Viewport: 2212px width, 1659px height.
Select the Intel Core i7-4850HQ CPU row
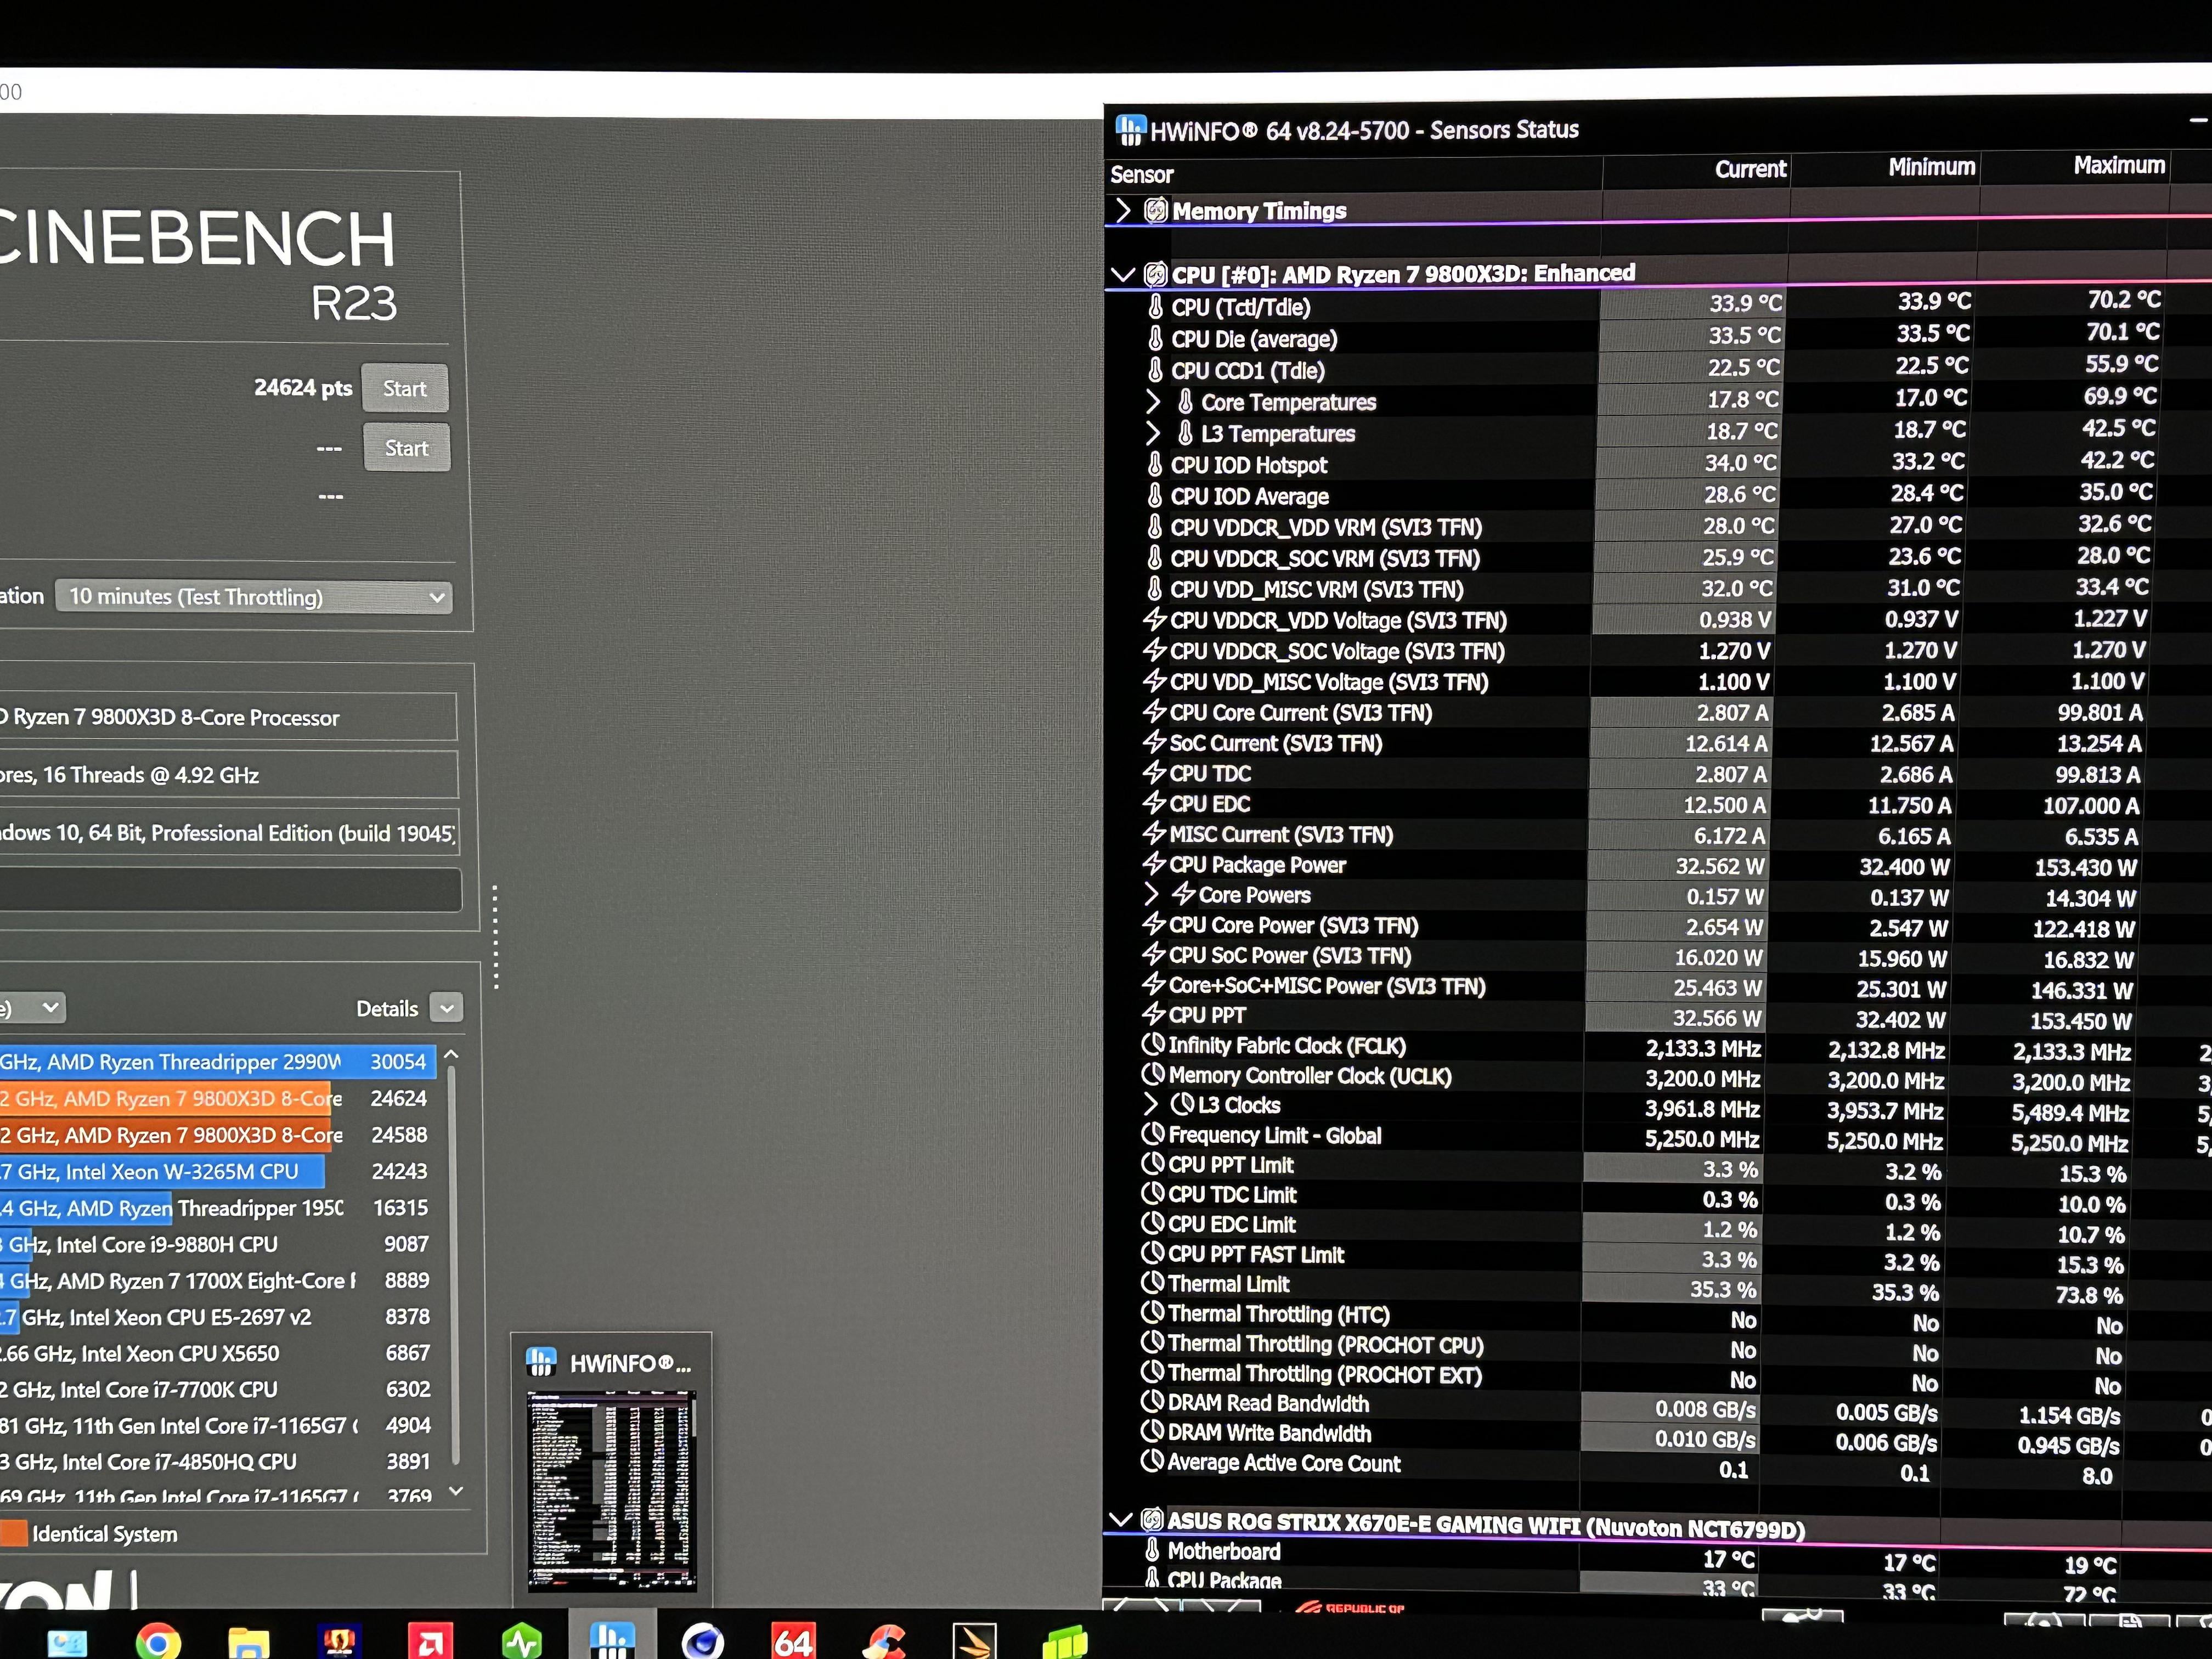point(218,1461)
